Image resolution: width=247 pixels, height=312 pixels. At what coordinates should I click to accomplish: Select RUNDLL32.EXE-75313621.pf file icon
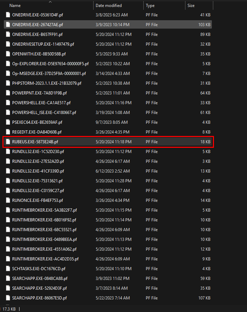click(x=8, y=181)
